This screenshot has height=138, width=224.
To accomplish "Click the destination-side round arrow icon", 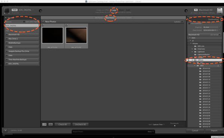I will coord(186,11).
